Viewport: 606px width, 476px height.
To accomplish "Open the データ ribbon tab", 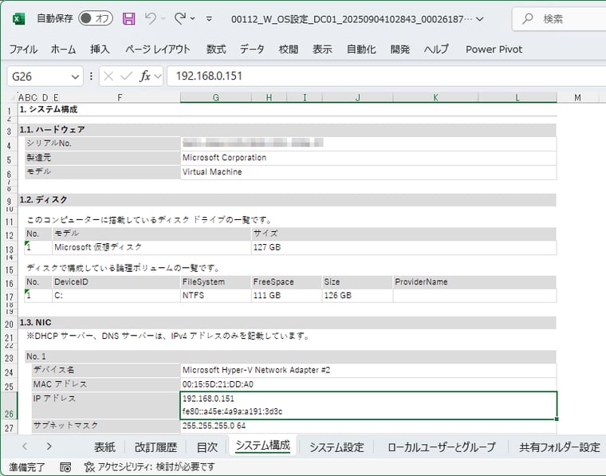I will tap(252, 49).
